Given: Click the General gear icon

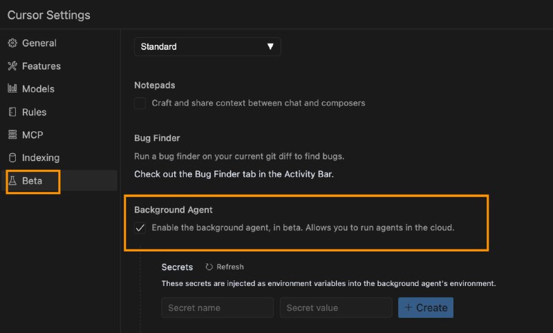Looking at the screenshot, I should (x=12, y=43).
